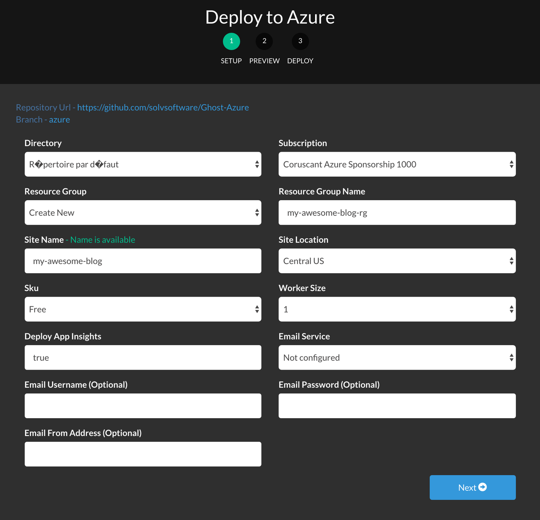The height and width of the screenshot is (520, 540).
Task: Click the Next button
Action: (x=472, y=487)
